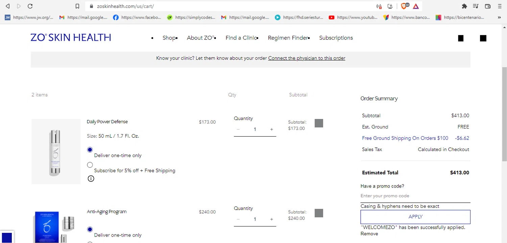Image resolution: width=507 pixels, height=243 pixels.
Task: Open Subscriptions
Action: point(336,38)
